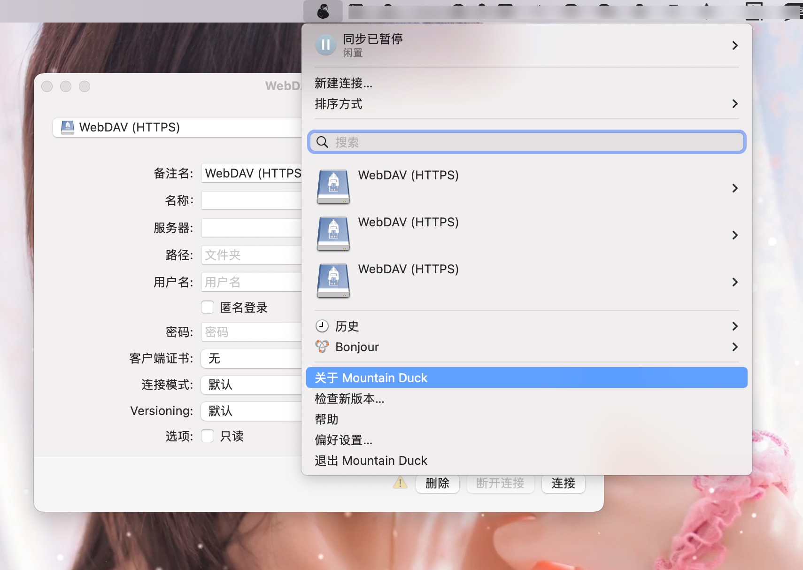
Task: Open the 客户端证书 dropdown
Action: pos(251,359)
